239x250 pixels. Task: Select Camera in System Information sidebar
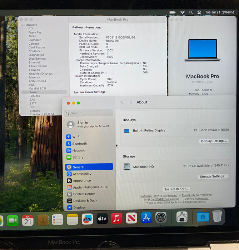coord(34,44)
